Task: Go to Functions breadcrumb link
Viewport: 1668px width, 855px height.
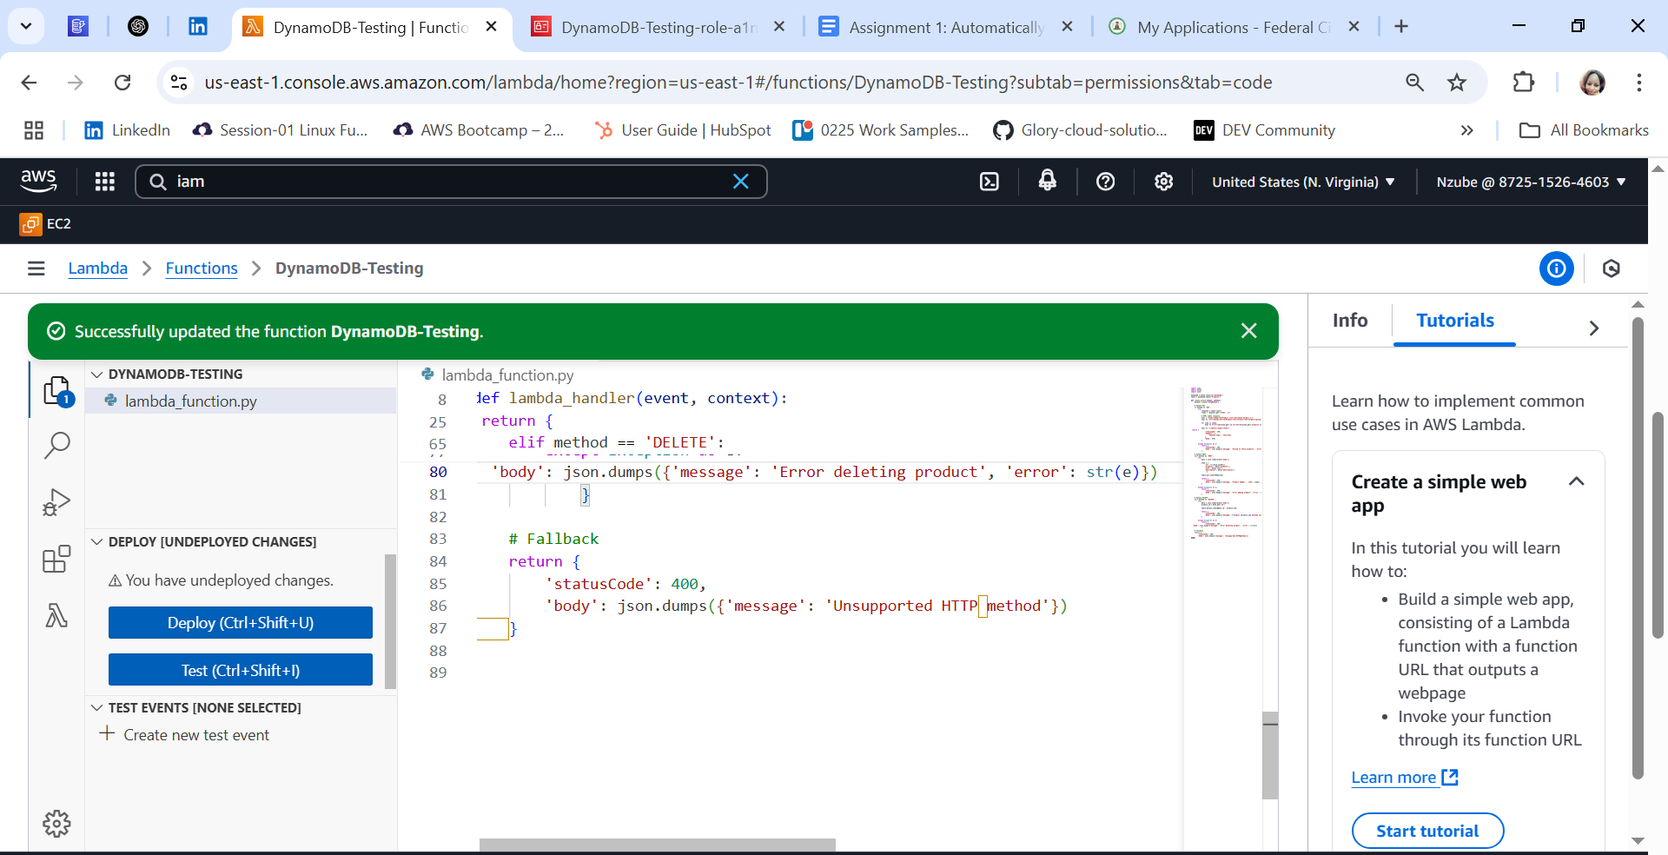Action: (202, 268)
